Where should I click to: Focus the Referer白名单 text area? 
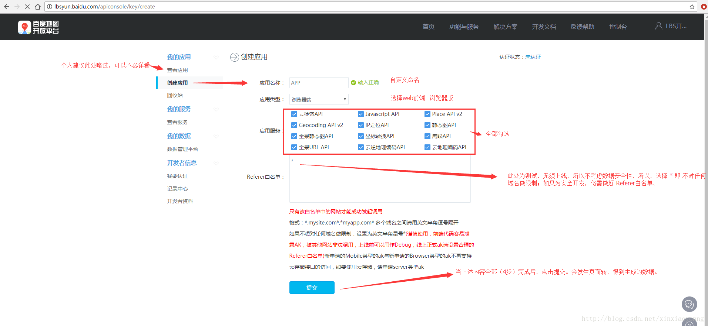380,179
